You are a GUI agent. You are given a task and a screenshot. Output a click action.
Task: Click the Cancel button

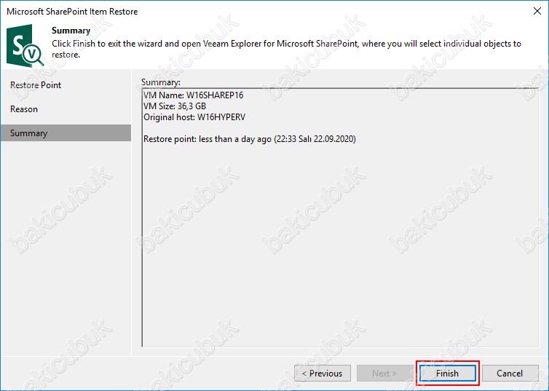pyautogui.click(x=510, y=373)
